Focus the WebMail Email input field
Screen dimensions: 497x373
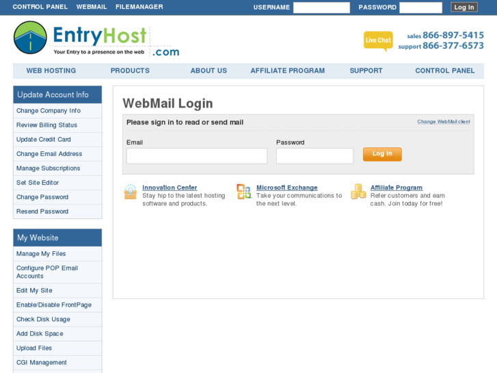pyautogui.click(x=197, y=156)
